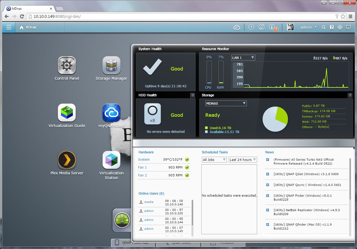Click the HDD x8 disk icon
This screenshot has width=357, height=249.
153,114
